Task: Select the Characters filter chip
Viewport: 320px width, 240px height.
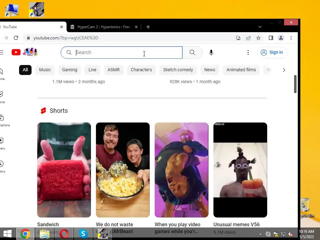Action: [141, 70]
